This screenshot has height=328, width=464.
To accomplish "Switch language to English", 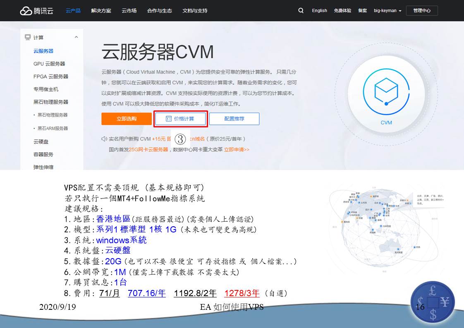I will [x=319, y=11].
